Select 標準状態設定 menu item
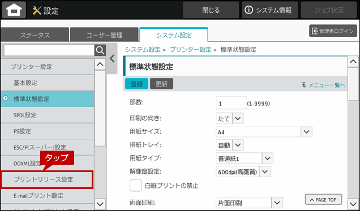Image resolution: width=360 pixels, height=211 pixels. (48, 99)
